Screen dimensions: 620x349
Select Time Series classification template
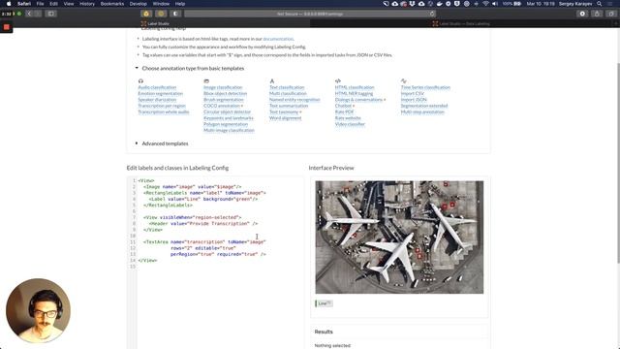click(x=425, y=87)
